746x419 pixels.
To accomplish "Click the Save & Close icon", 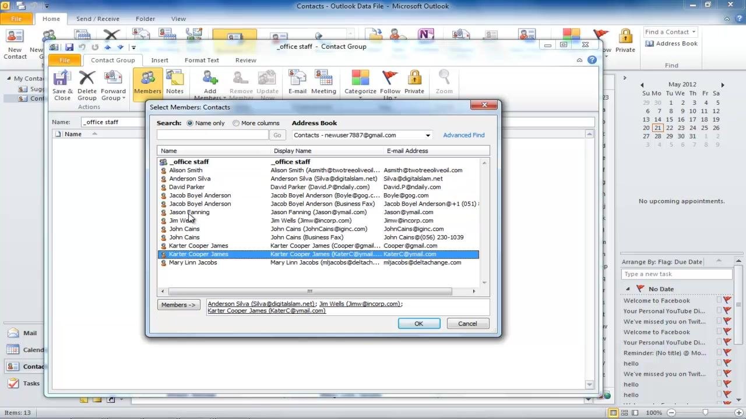I will tap(62, 85).
